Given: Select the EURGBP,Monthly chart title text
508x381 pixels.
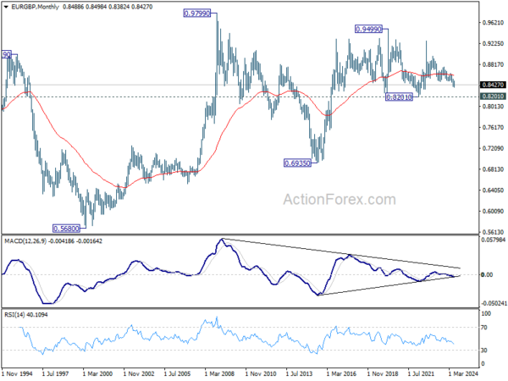Looking at the screenshot, I should point(35,7).
